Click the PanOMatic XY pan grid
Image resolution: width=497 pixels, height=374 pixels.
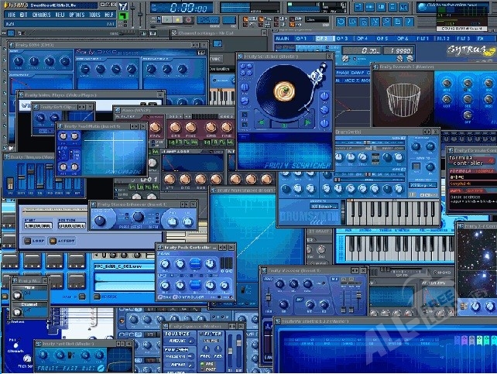pos(111,152)
